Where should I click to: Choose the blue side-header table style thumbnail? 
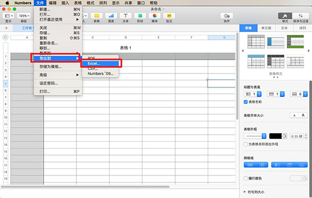click(275, 42)
